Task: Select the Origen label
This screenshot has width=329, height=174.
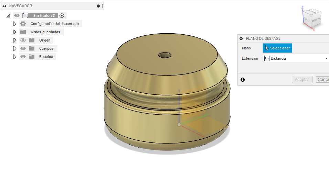Action: (45, 40)
